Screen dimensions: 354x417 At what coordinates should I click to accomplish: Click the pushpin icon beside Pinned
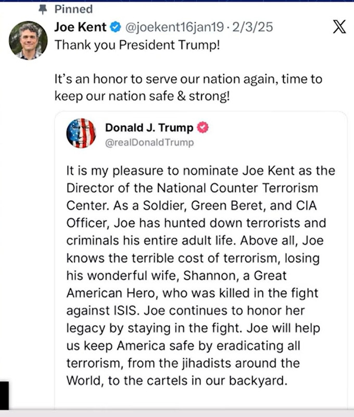click(x=43, y=10)
